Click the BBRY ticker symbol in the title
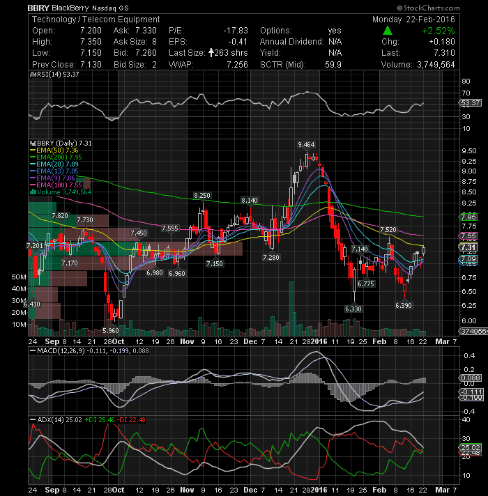 (x=38, y=8)
